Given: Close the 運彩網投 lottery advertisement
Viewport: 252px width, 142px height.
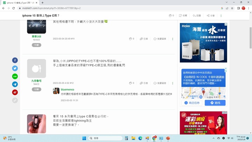Looking at the screenshot, I should point(226,113).
